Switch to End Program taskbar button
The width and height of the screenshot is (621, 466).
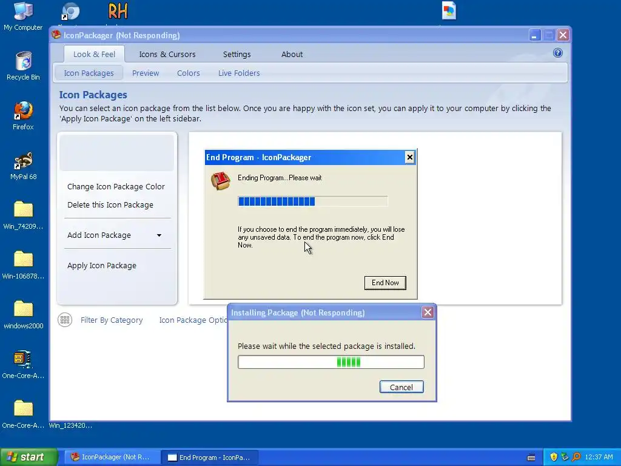[x=210, y=458]
